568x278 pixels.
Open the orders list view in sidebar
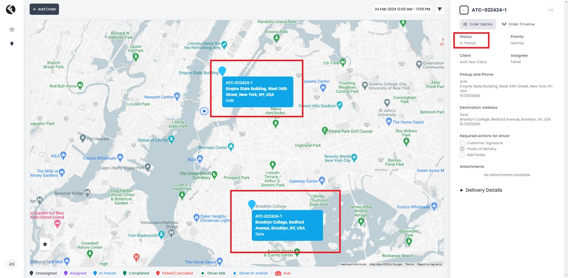(x=12, y=30)
